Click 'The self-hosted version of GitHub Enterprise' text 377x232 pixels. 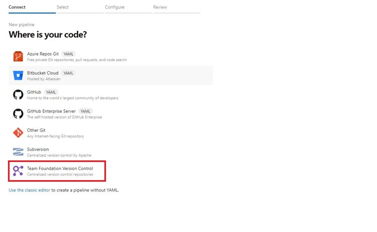click(64, 117)
